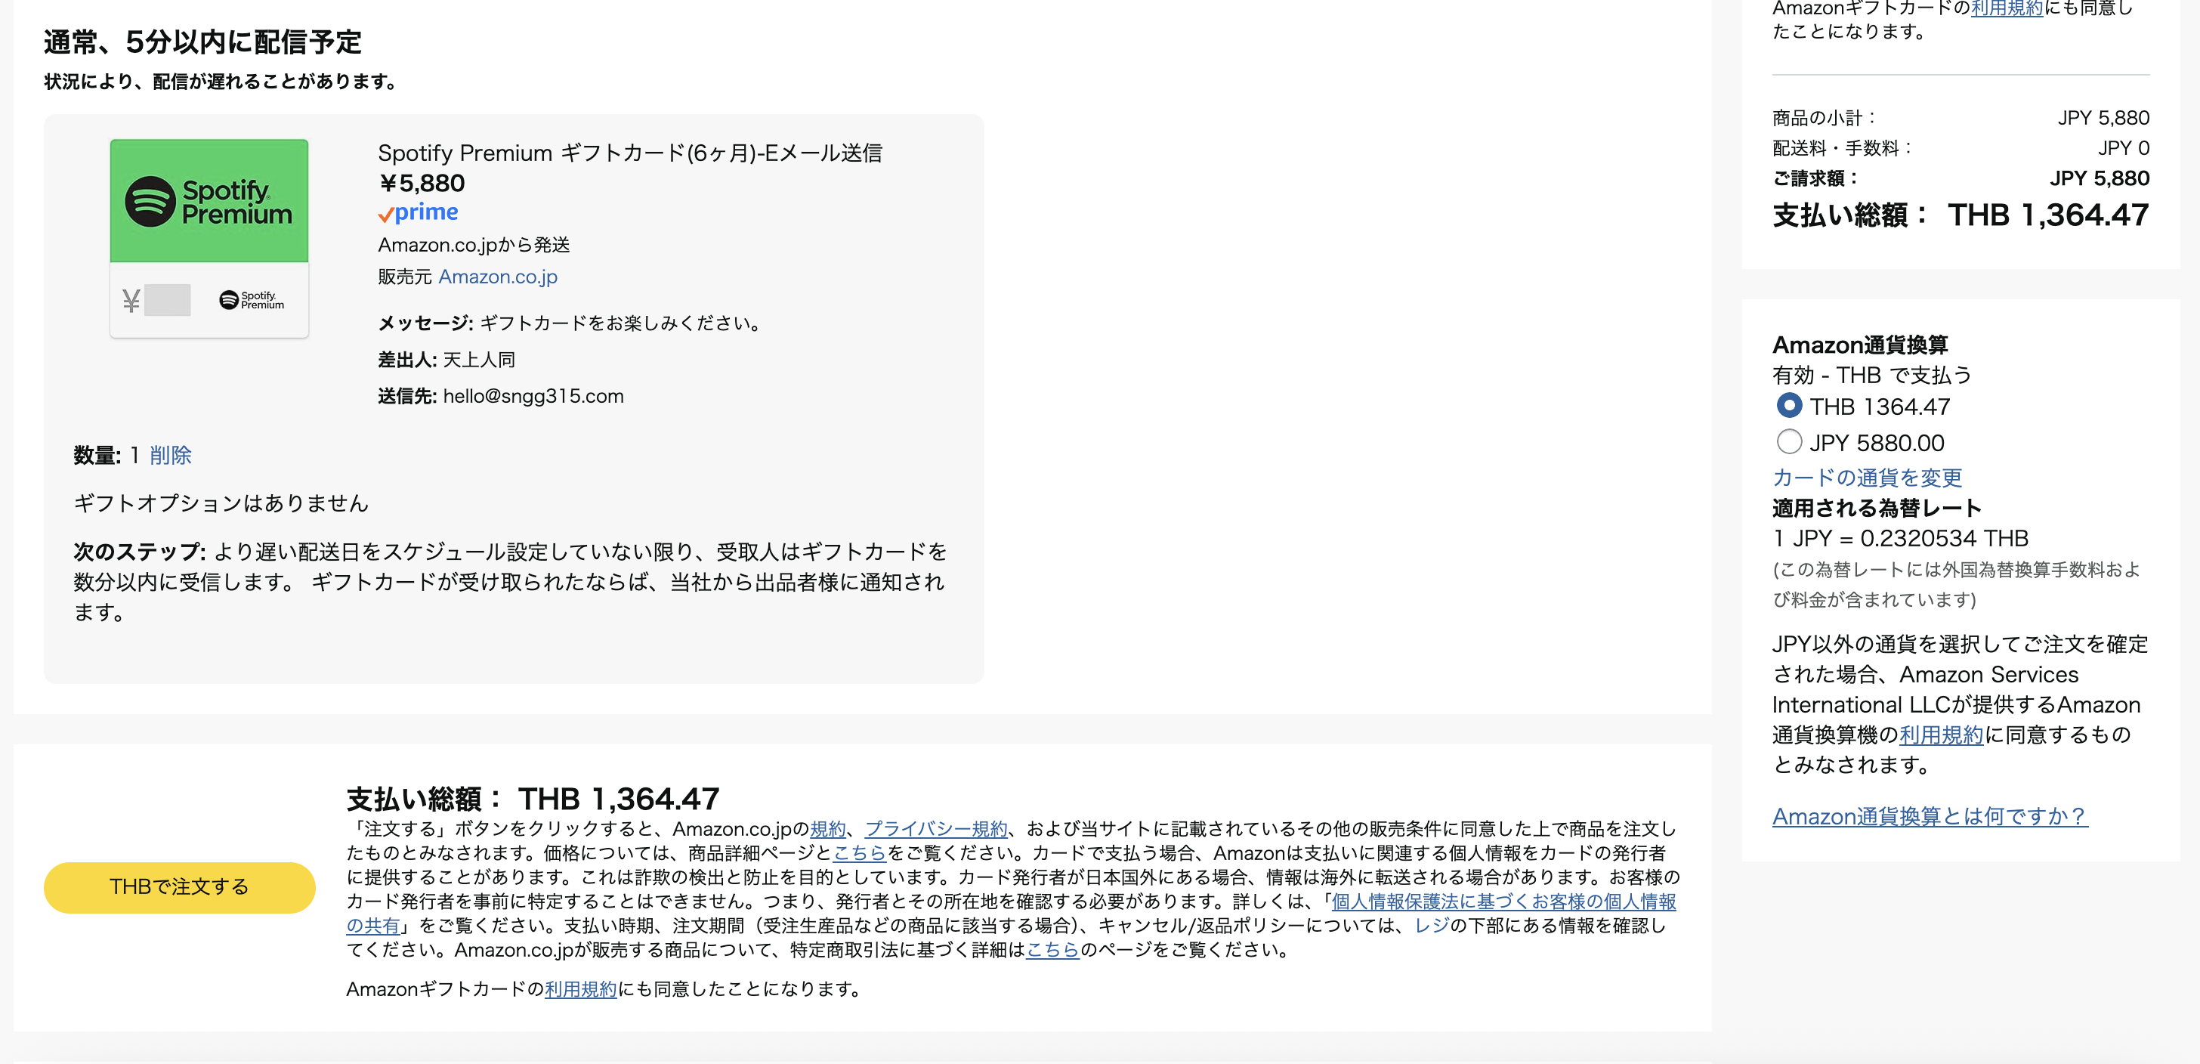Viewport: 2200px width, 1064px height.
Task: Click the ご請求額 JPY 5,880 line
Action: tap(1960, 178)
